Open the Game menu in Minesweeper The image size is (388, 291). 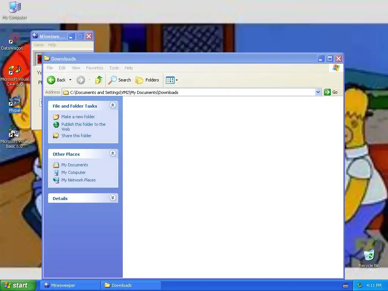pos(39,45)
